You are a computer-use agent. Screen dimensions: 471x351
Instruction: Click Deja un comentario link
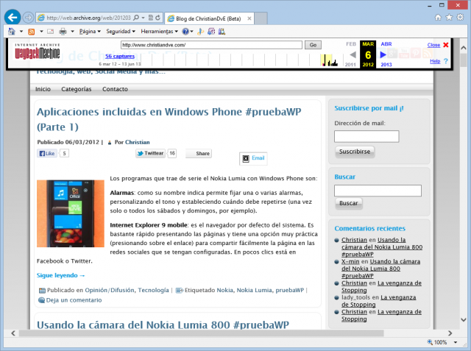tap(74, 300)
